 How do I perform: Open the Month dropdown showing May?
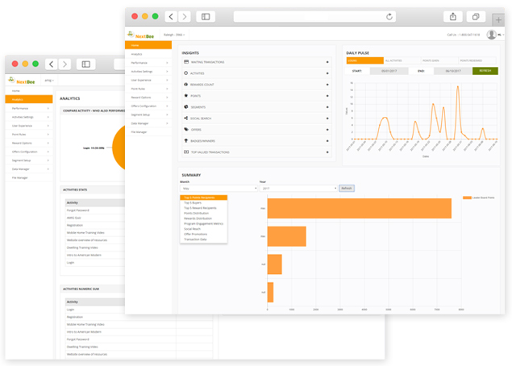pos(219,189)
